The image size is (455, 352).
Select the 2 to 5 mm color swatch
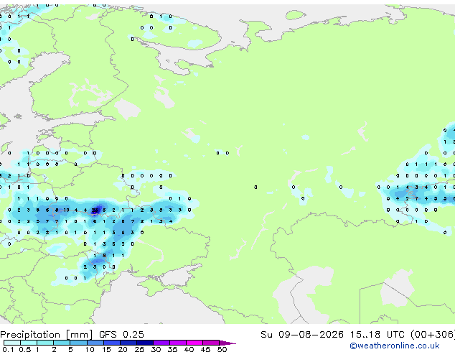click(x=62, y=343)
